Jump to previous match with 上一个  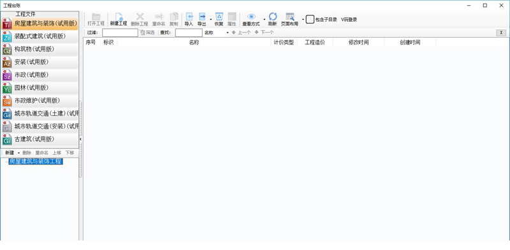click(241, 33)
